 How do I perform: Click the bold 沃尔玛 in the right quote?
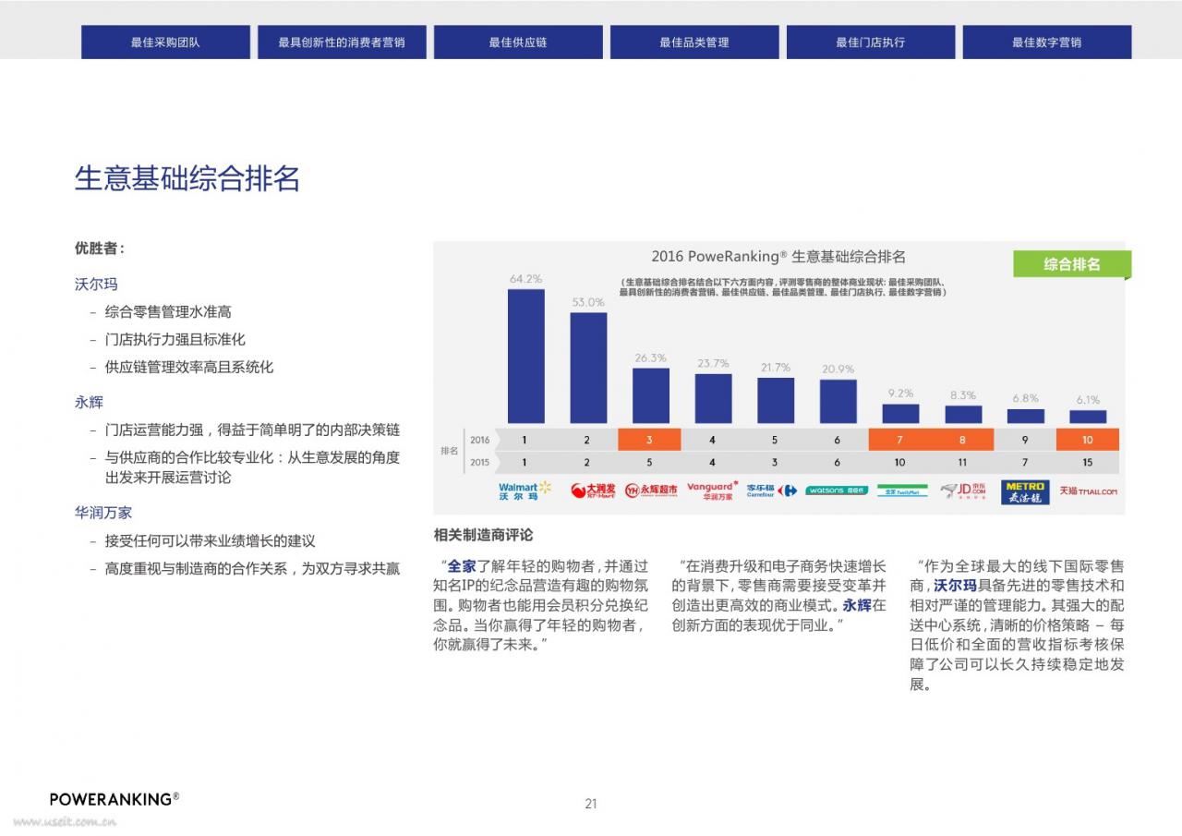pyautogui.click(x=955, y=586)
